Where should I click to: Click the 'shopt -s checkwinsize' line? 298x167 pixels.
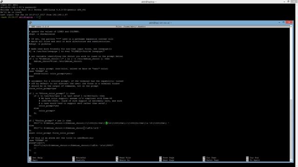(x=42, y=34)
